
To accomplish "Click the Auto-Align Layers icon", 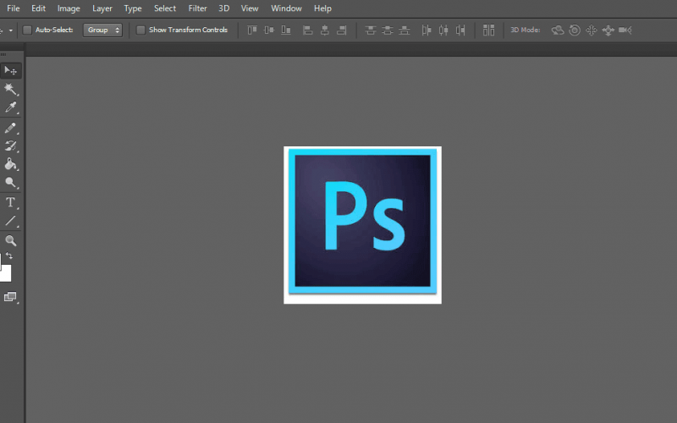I will pos(489,30).
